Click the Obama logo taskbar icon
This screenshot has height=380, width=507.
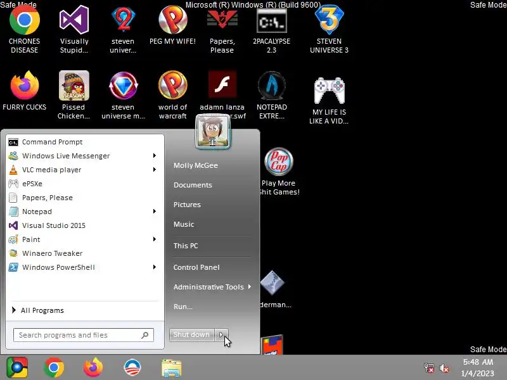[x=132, y=368]
